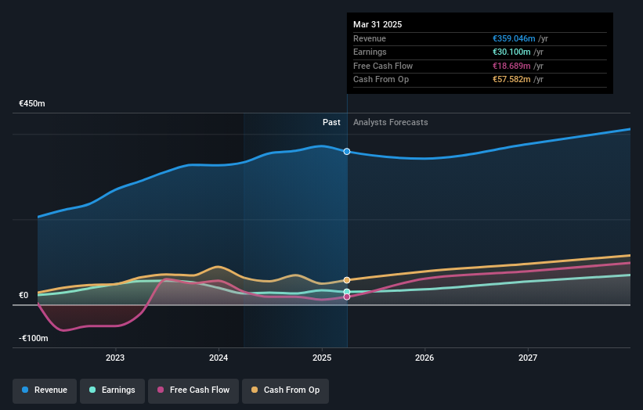643x410 pixels.
Task: Click the Mar 31 2025 tooltip date
Action: (377, 24)
